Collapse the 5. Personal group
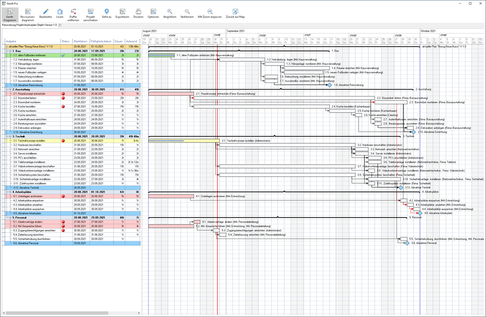486x317 pixels. [x=10, y=218]
